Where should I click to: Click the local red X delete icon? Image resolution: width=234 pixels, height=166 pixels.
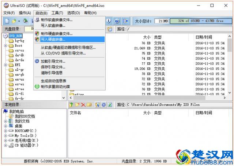click(83, 105)
